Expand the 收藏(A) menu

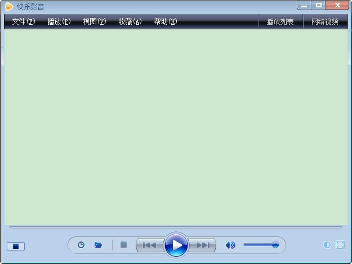[130, 22]
